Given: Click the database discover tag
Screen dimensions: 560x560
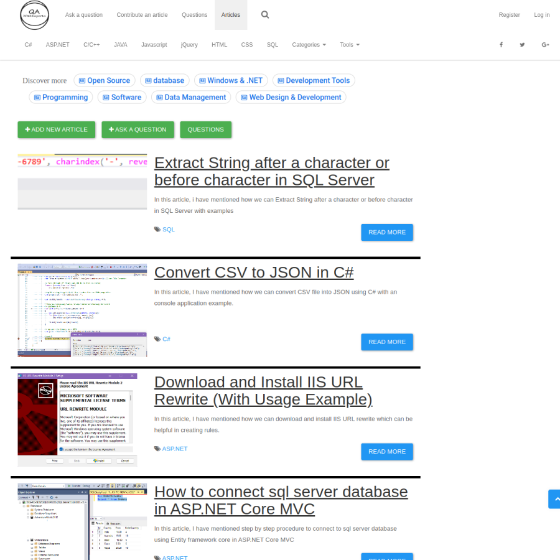Looking at the screenshot, I should click(165, 80).
